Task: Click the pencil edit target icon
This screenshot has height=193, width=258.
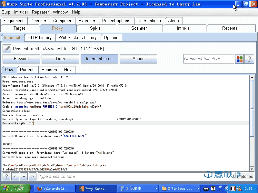Action: [x=7, y=49]
